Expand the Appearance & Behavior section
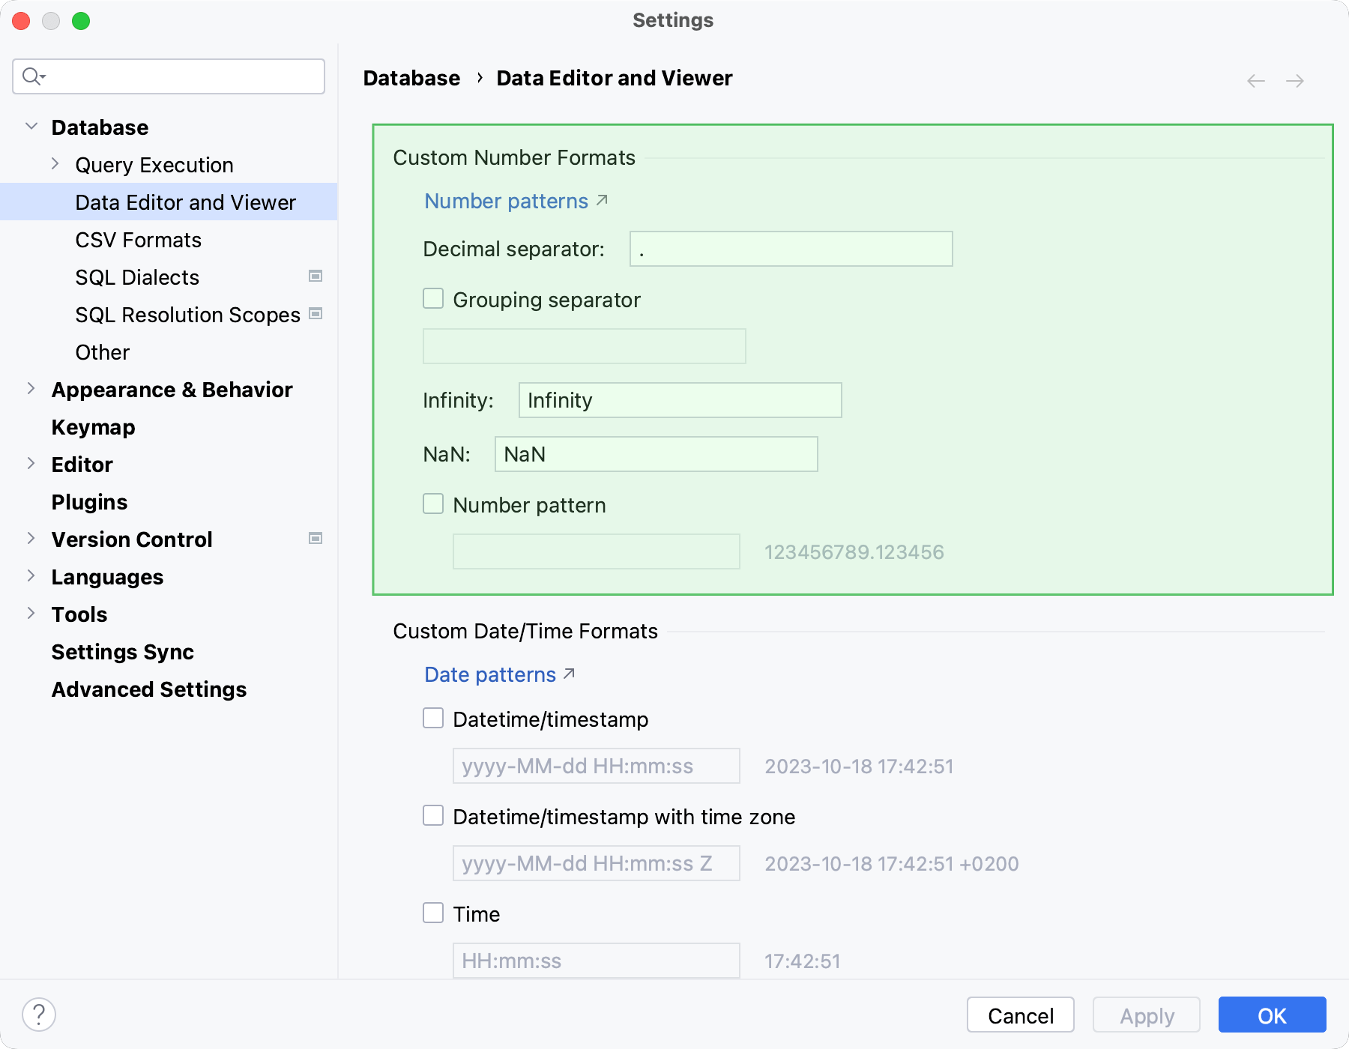This screenshot has height=1049, width=1349. [x=31, y=389]
